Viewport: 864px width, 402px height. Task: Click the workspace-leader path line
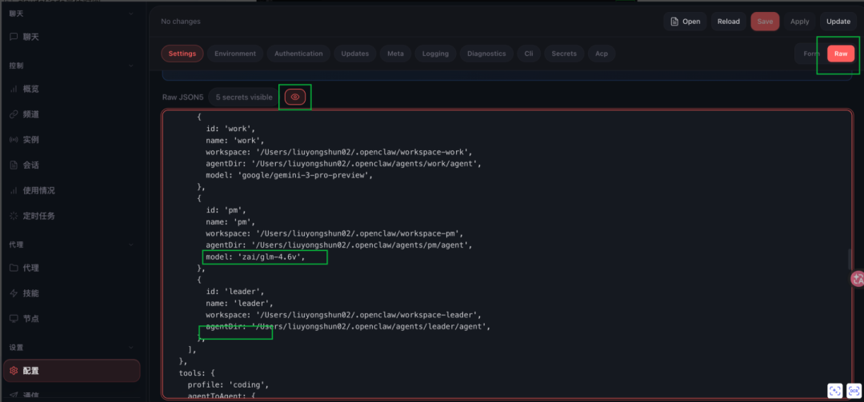[343, 315]
